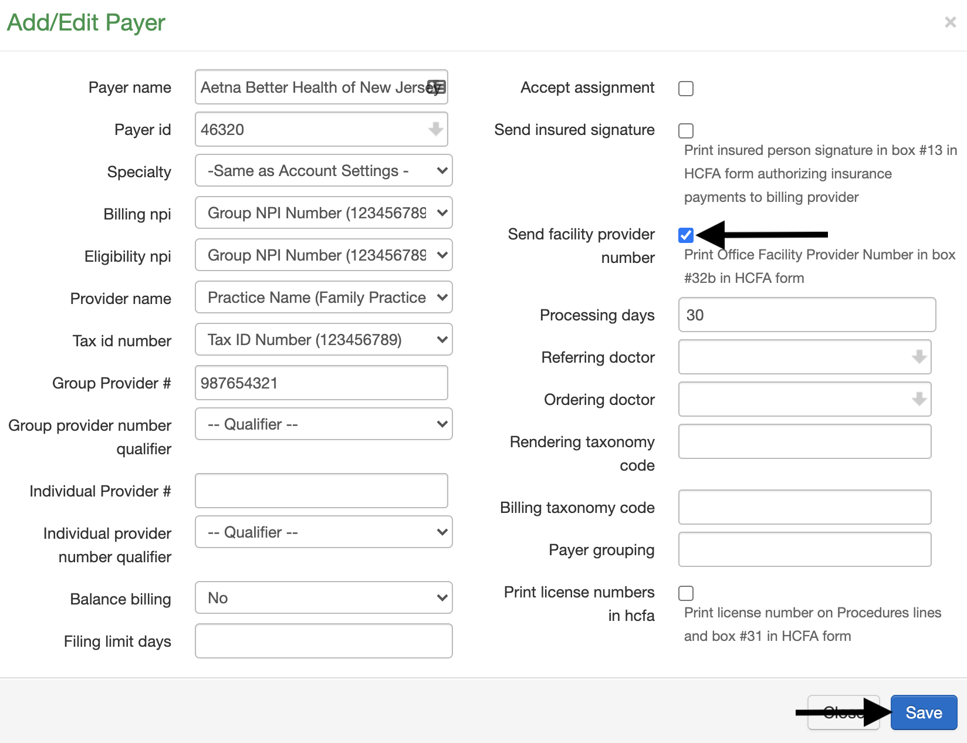Check the Send insured signature box
This screenshot has width=967, height=743.
click(686, 131)
